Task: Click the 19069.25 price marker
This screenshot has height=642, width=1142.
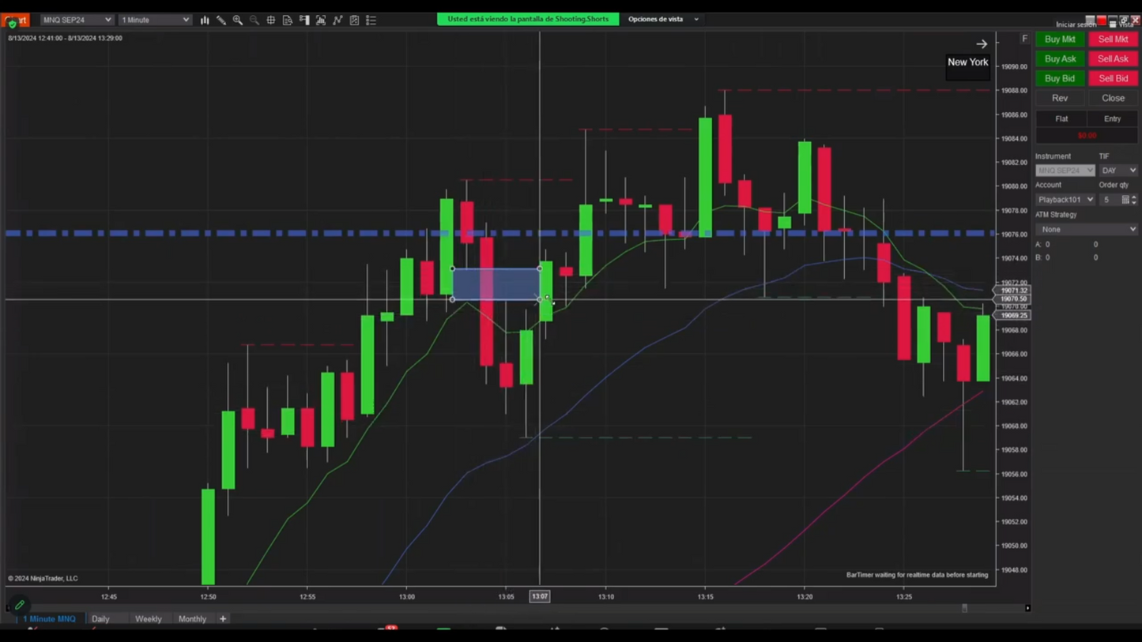Action: (x=1014, y=316)
